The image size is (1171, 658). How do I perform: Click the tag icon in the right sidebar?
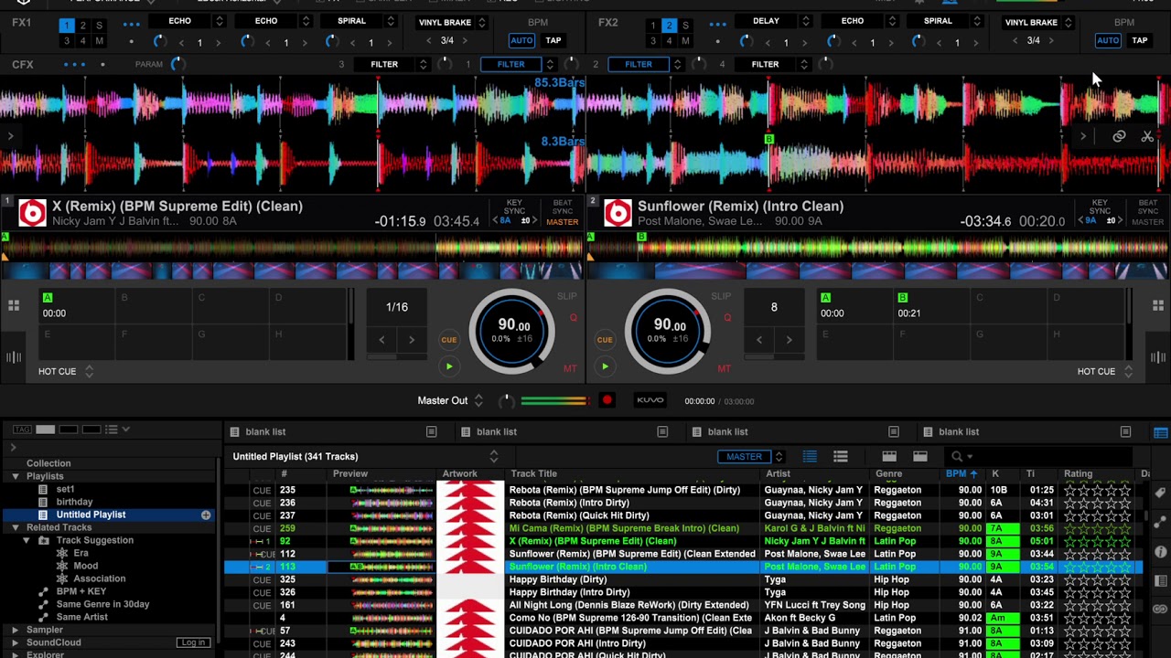(x=1160, y=493)
